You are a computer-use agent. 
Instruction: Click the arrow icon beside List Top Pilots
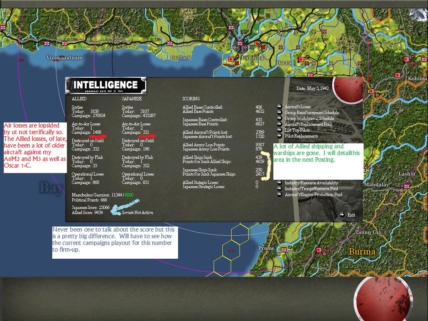coord(280,130)
